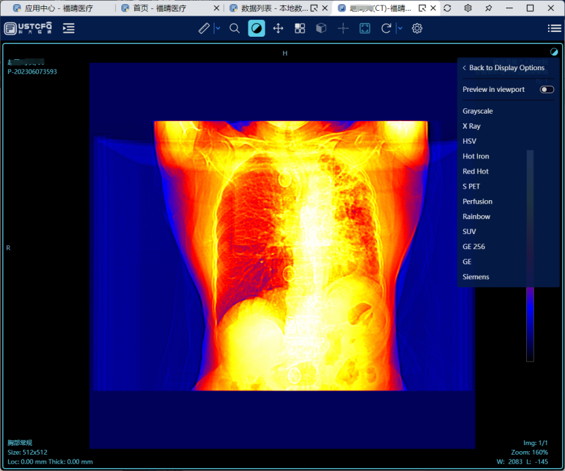Toggle the left side panel list
This screenshot has height=471, width=565.
pyautogui.click(x=69, y=29)
